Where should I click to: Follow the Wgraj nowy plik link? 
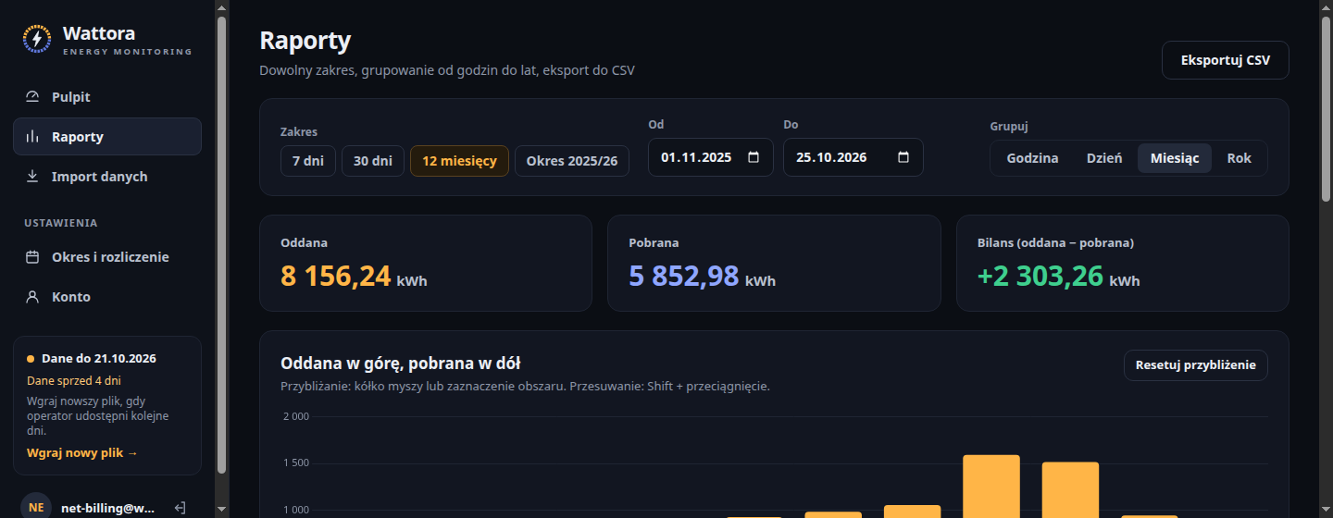82,453
